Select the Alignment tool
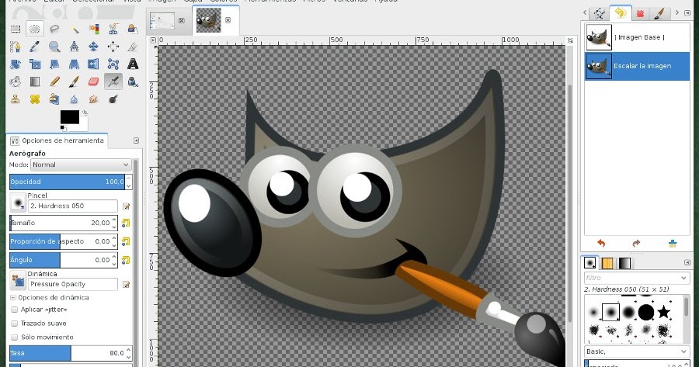The image size is (699, 367). tap(113, 47)
